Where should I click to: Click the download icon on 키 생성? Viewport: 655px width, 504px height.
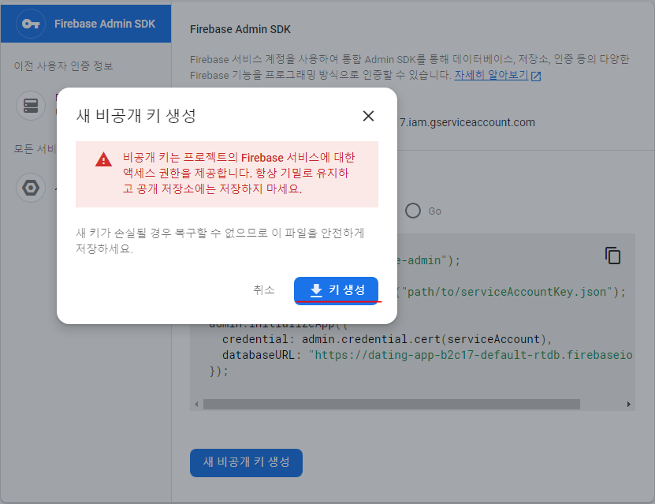[316, 290]
